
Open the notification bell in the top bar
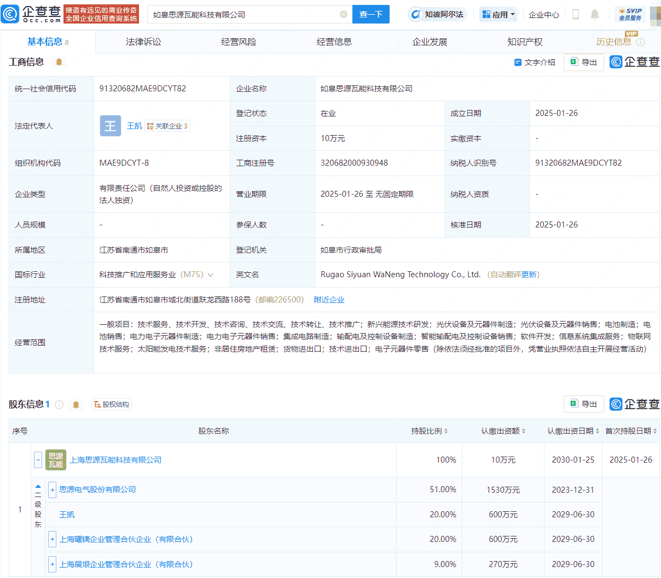595,14
